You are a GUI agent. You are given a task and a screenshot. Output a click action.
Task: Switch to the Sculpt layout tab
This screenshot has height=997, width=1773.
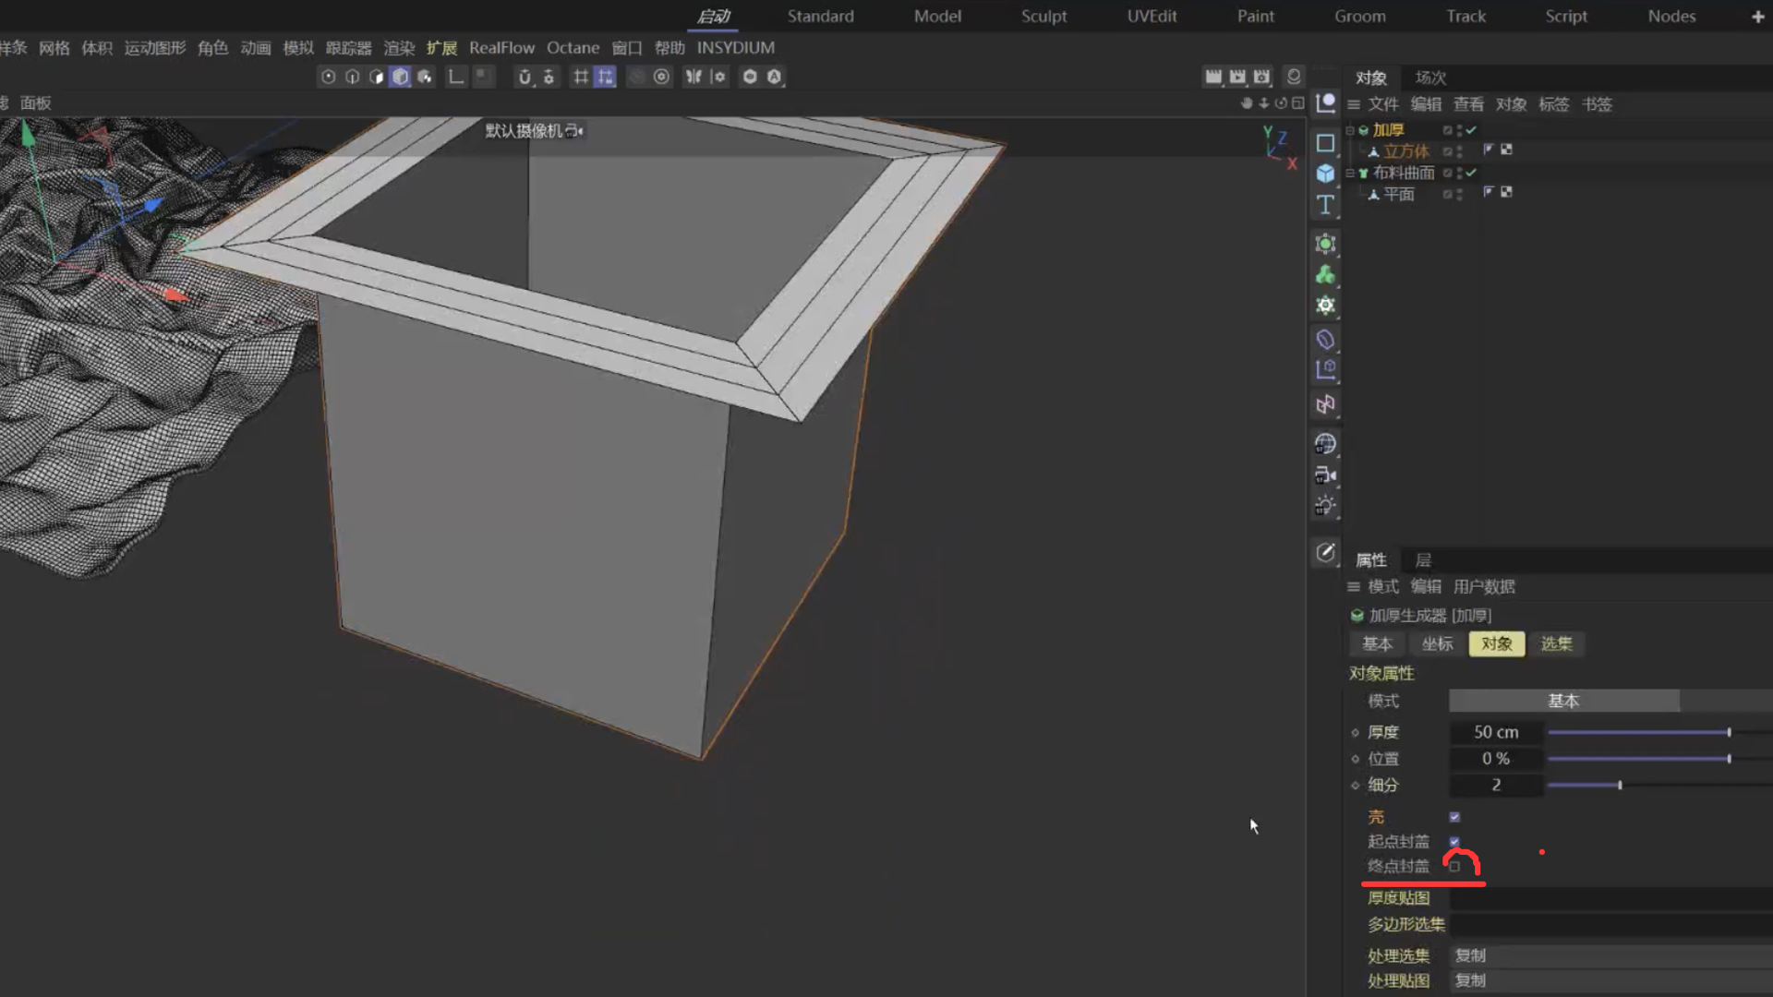tap(1043, 16)
